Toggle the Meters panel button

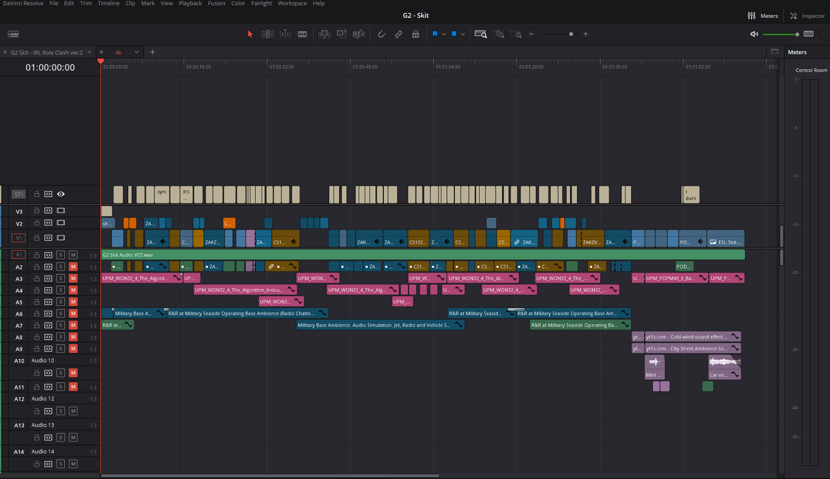764,15
